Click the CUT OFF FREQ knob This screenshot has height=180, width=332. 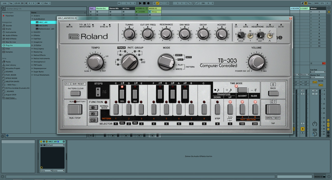(x=148, y=34)
